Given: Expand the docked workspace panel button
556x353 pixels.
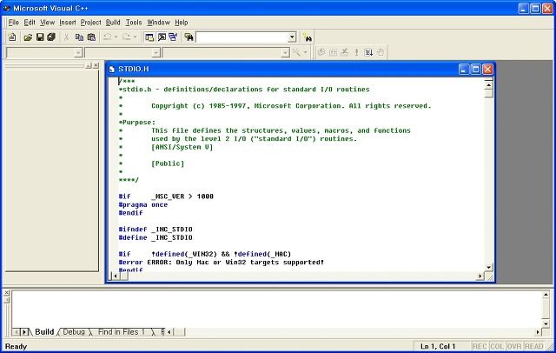Looking at the screenshot, I should pyautogui.click(x=89, y=65).
